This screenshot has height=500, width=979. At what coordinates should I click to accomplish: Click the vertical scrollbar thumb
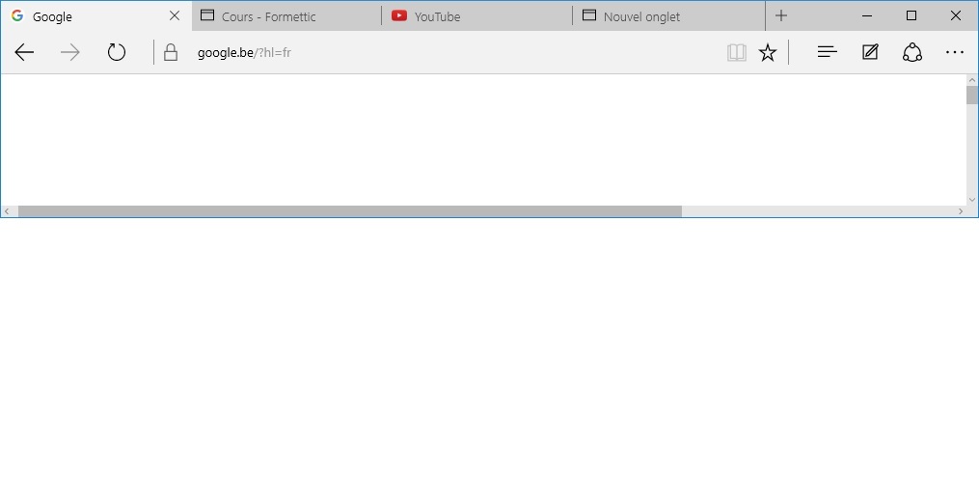(x=972, y=95)
